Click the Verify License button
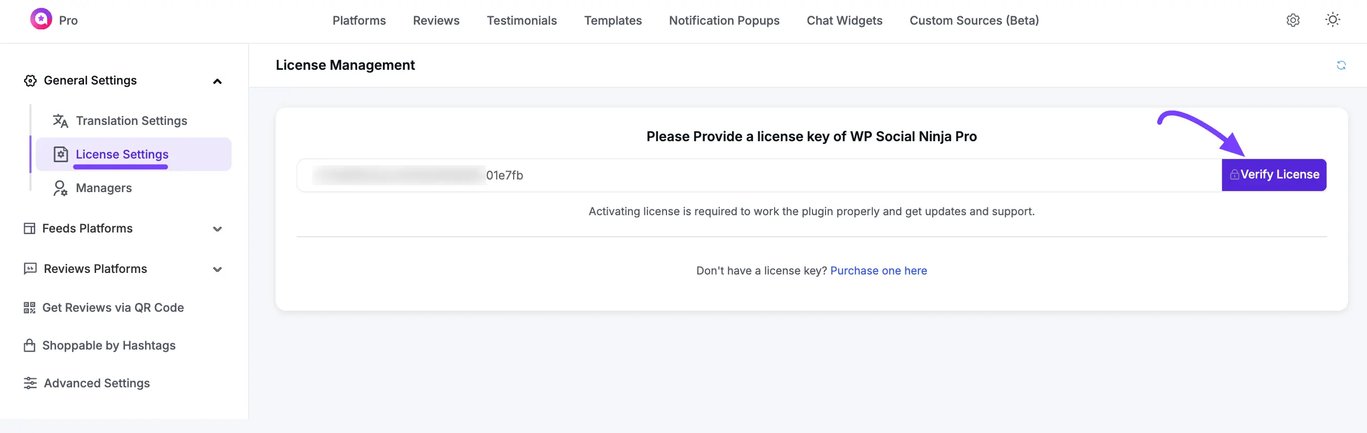The width and height of the screenshot is (1367, 433). pyautogui.click(x=1273, y=175)
